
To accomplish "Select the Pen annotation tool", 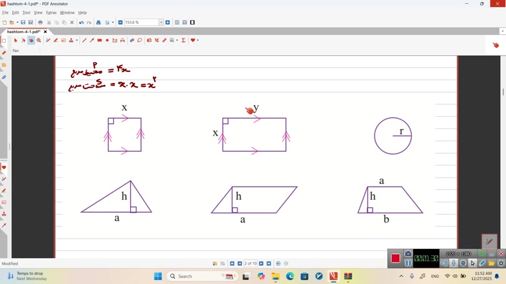I will pyautogui.click(x=48, y=40).
